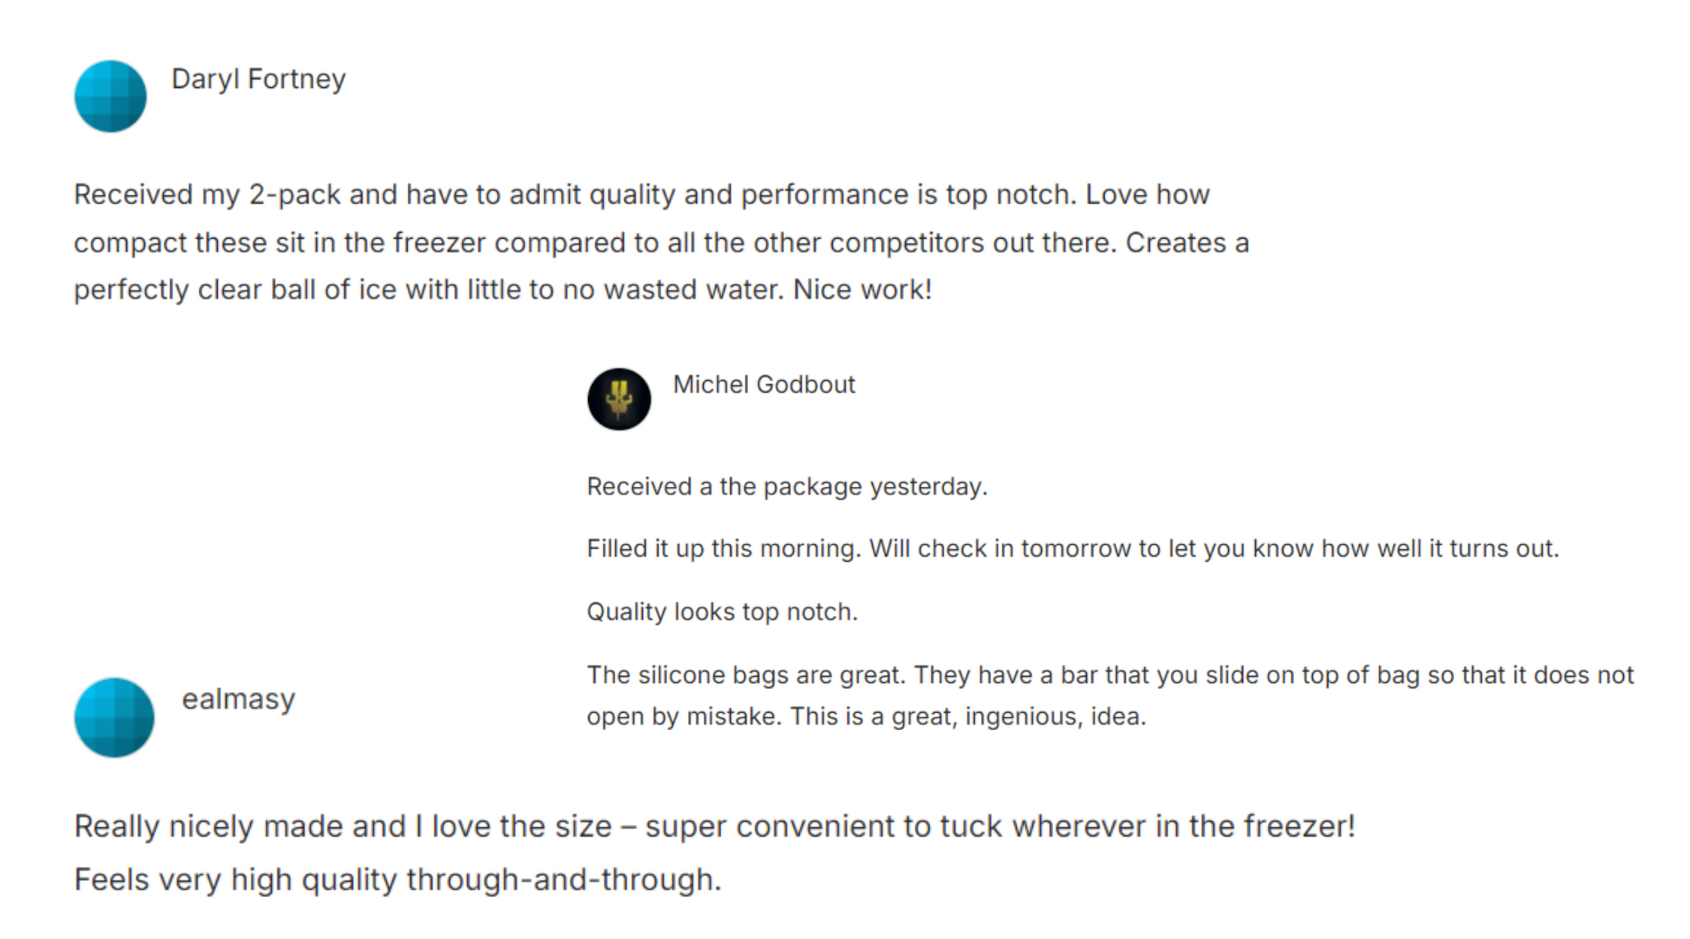Click "Feels very high quality through-and-through." line
Screen dimensions: 1690x939
397,880
